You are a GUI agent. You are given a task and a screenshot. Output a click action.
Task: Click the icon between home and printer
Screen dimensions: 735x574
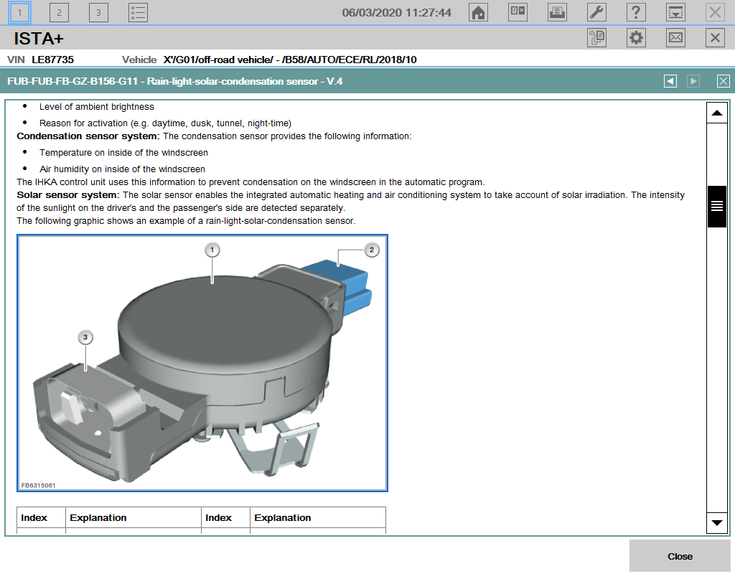coord(518,12)
